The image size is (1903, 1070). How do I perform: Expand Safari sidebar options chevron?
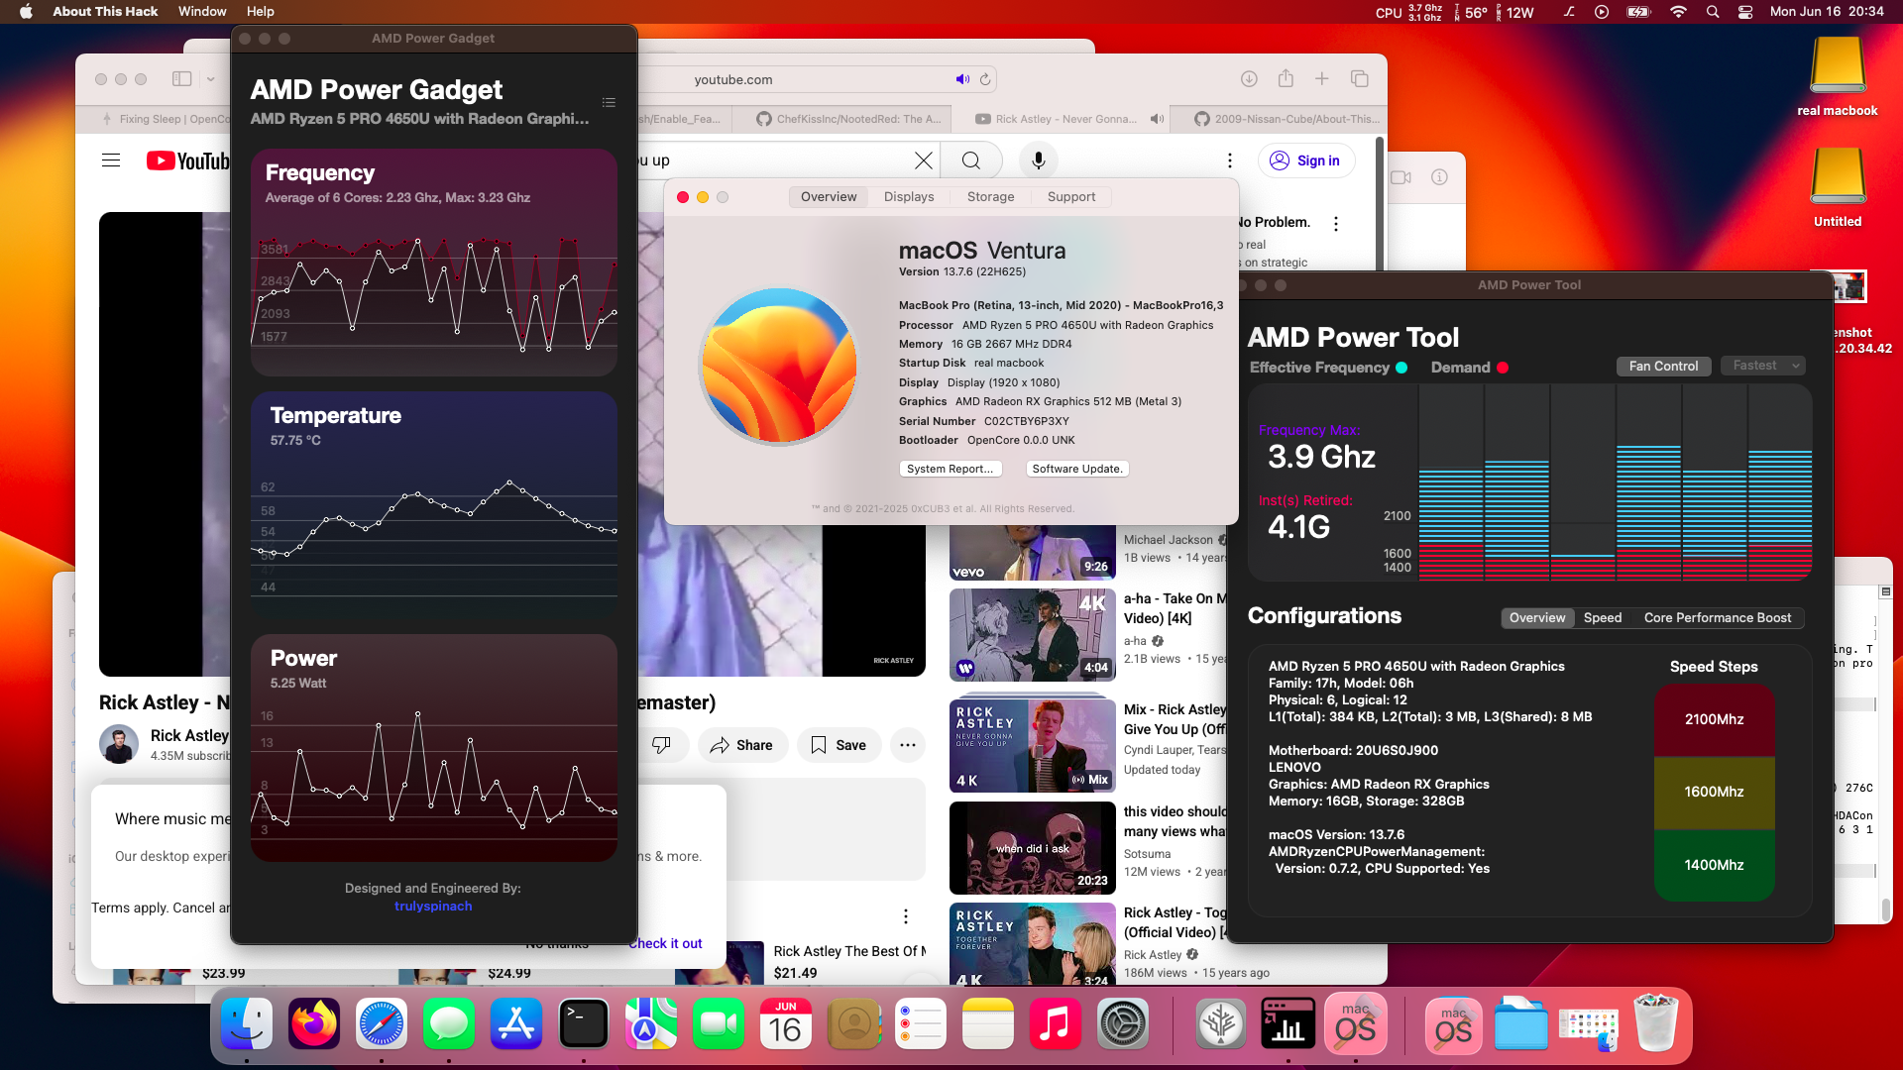(x=211, y=78)
